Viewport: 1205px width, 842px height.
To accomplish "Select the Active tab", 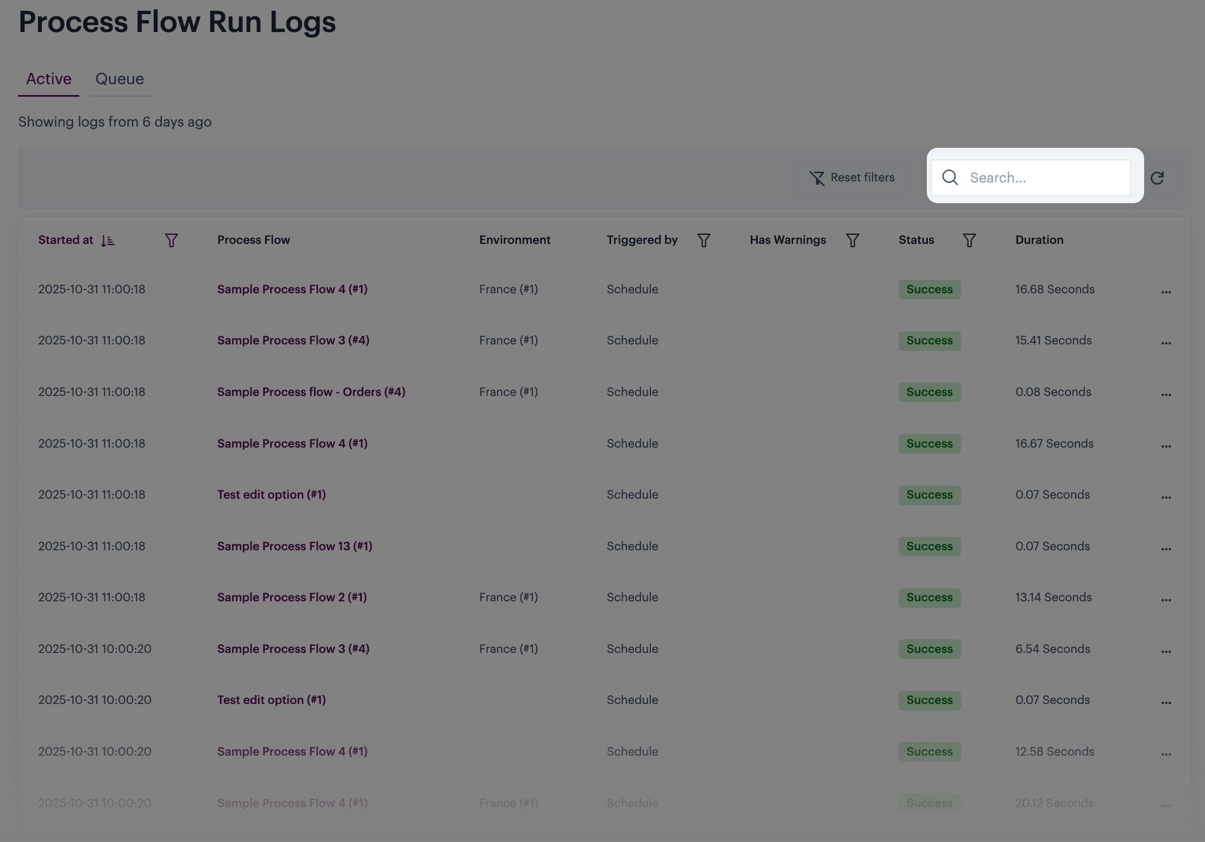I will coord(49,79).
